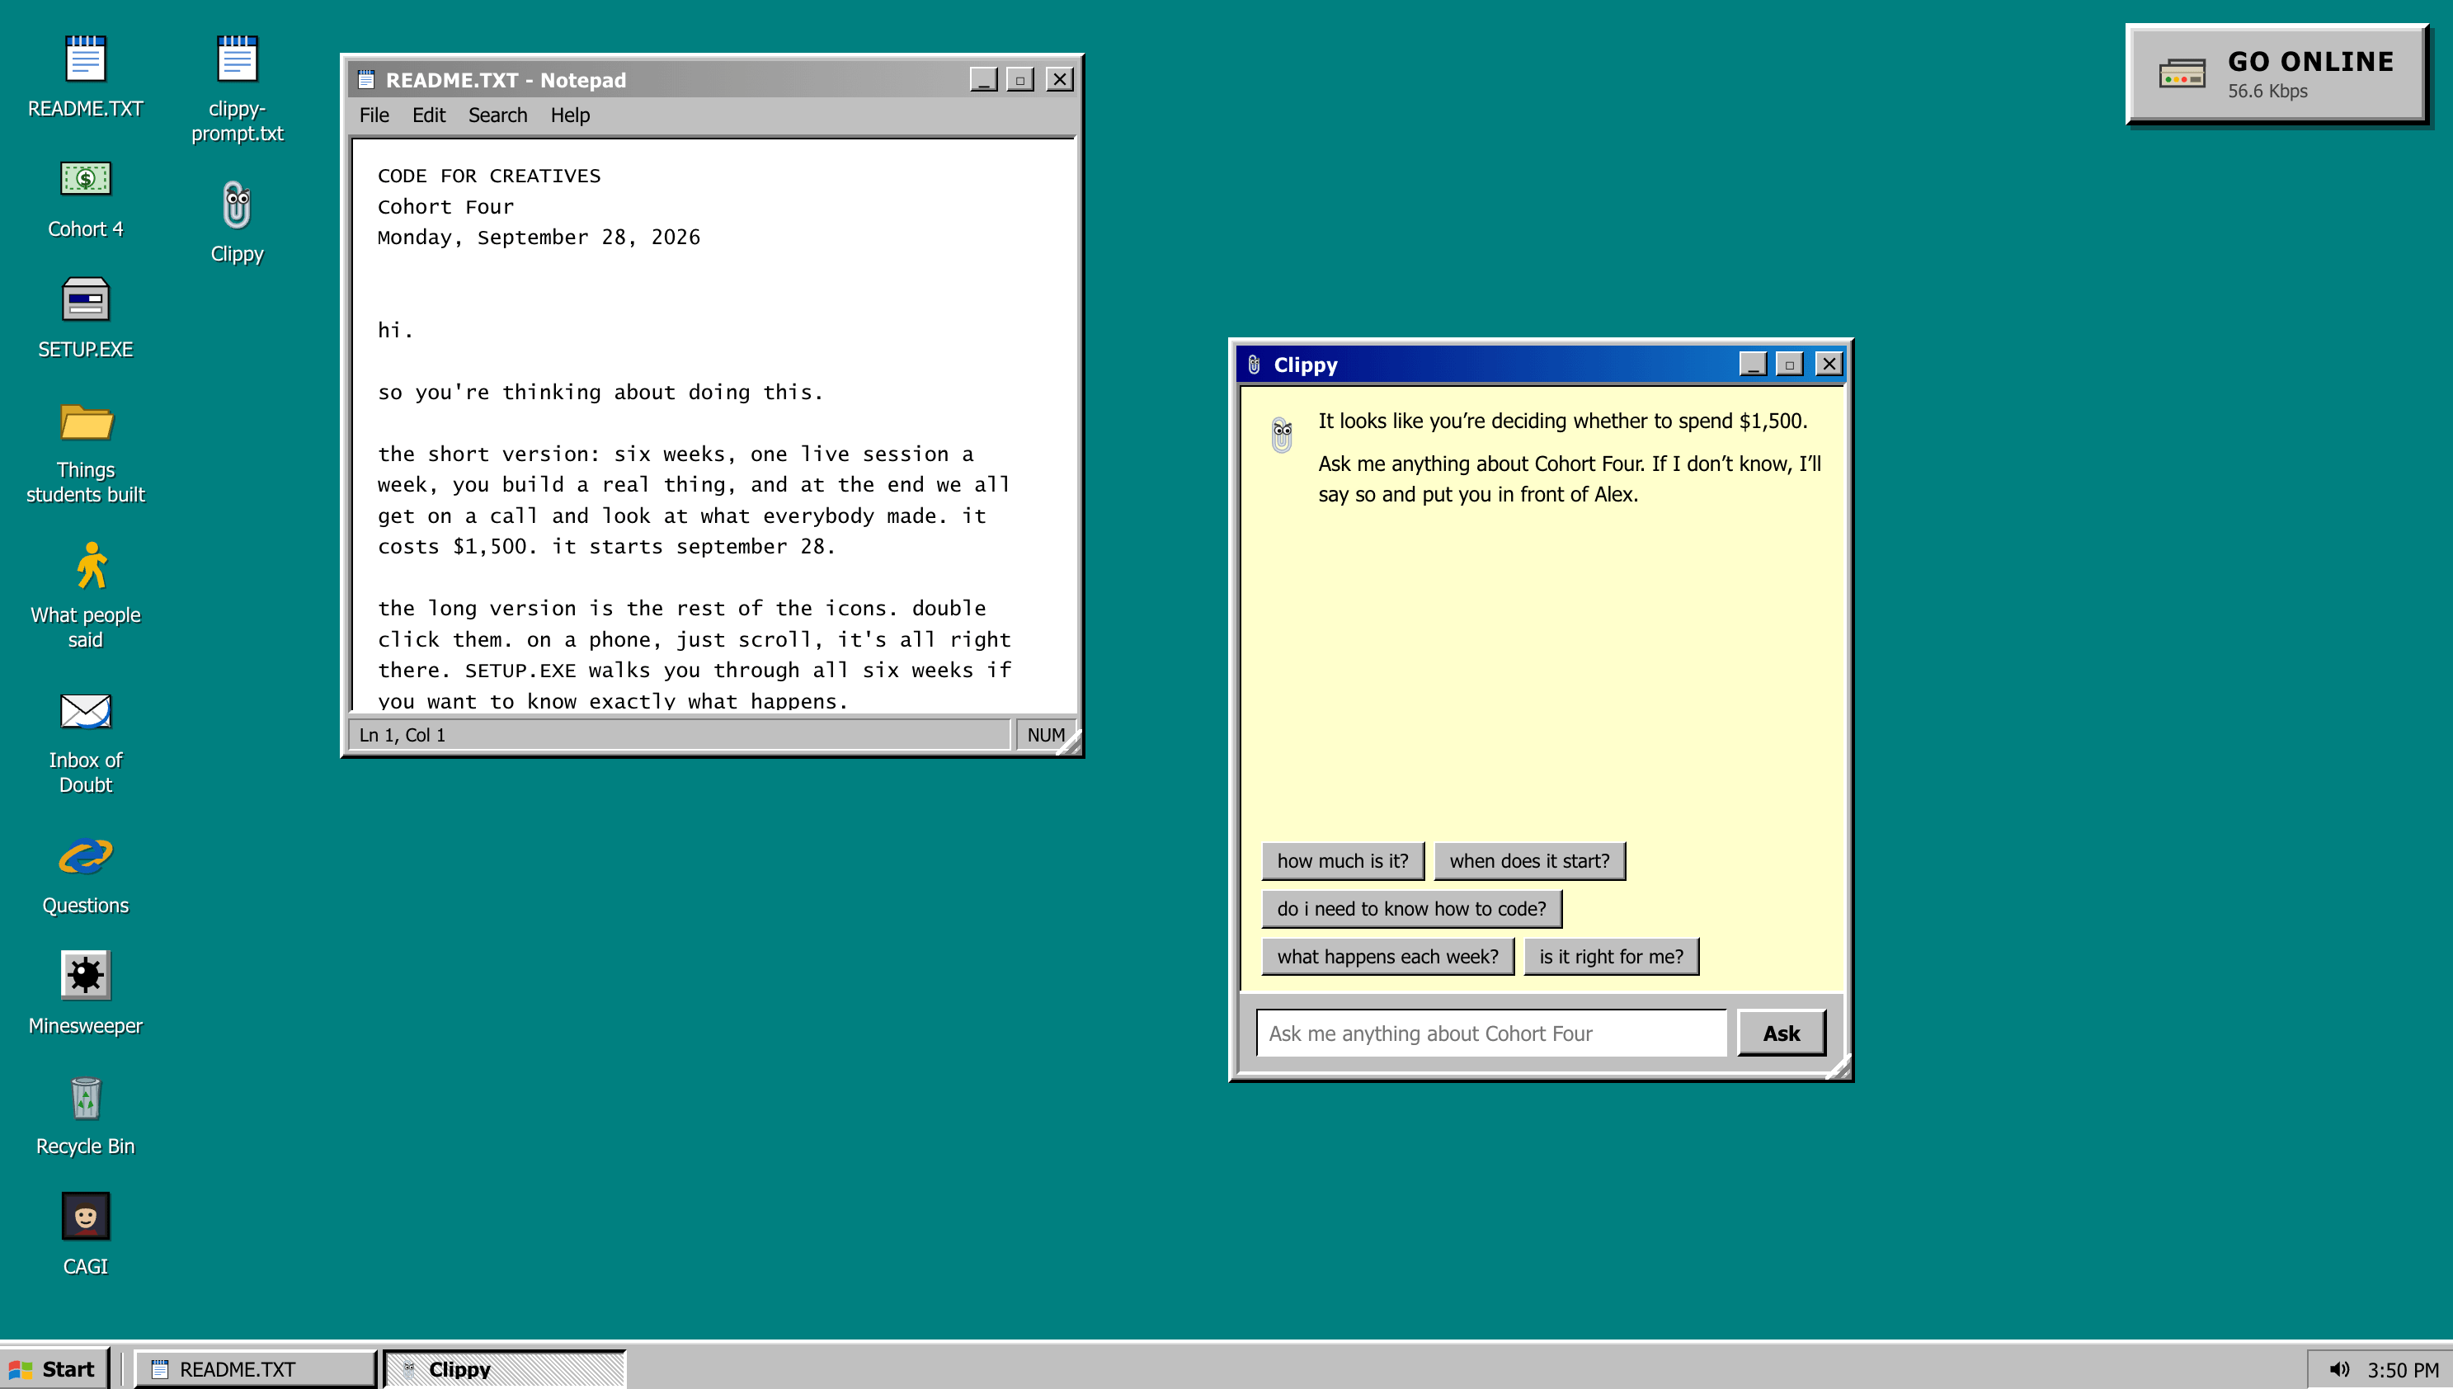
Task: Click the Clippy character in the chat
Action: [1282, 434]
